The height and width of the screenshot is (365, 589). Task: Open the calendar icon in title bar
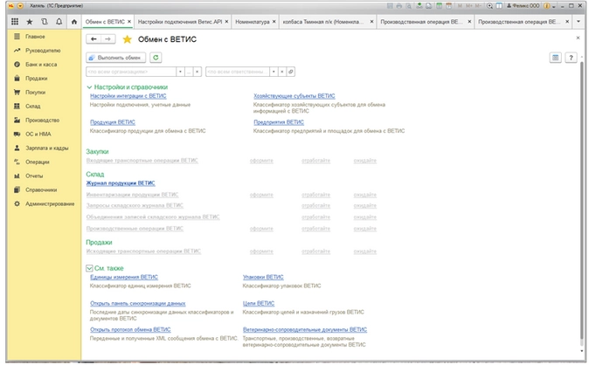click(448, 6)
